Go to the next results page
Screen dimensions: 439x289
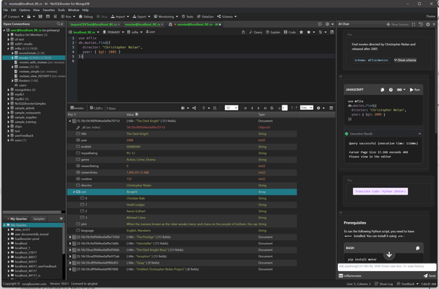point(258,108)
